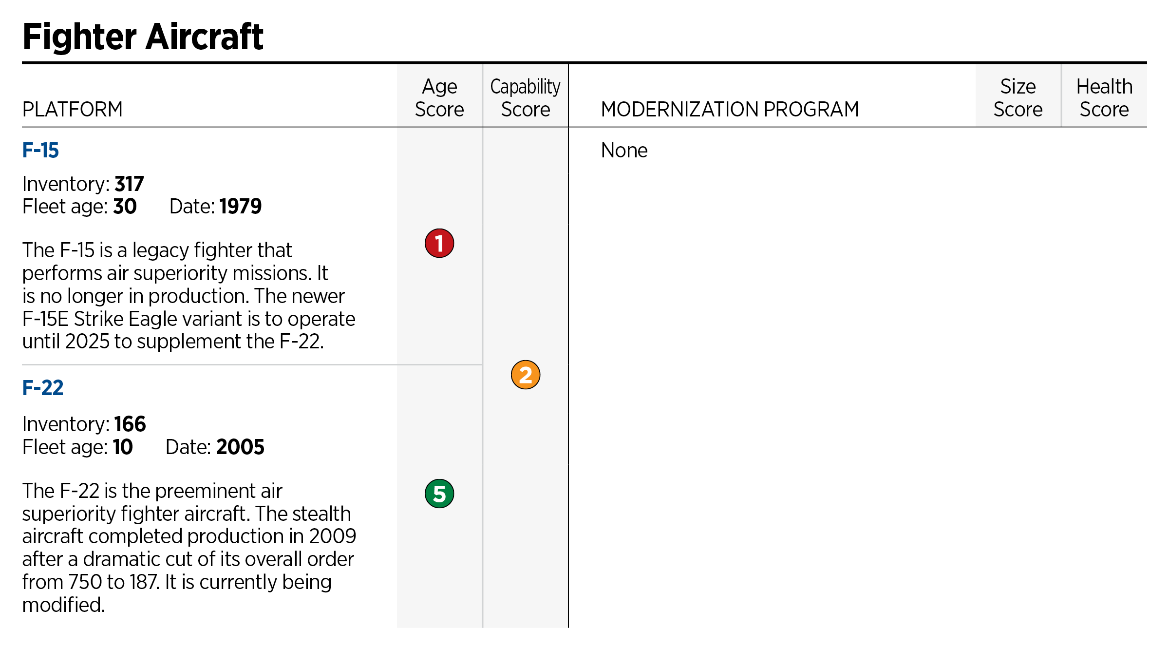Viewport: 1169px width, 648px height.
Task: Select the Age Score column header
Action: pos(439,98)
